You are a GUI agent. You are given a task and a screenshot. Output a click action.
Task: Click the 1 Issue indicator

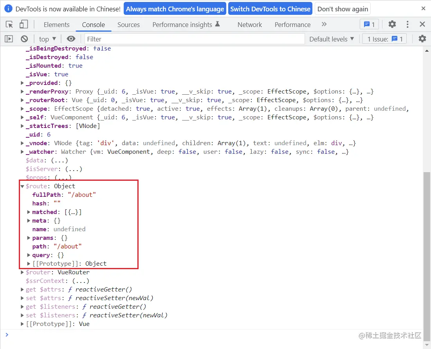pyautogui.click(x=384, y=39)
